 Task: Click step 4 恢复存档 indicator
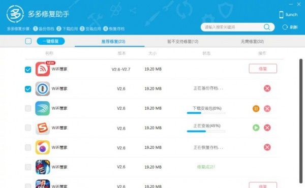point(114,29)
